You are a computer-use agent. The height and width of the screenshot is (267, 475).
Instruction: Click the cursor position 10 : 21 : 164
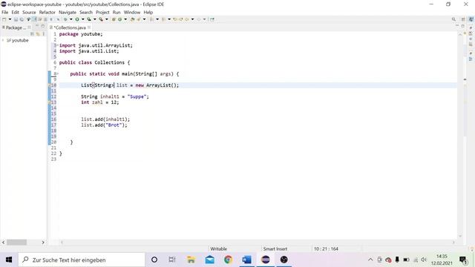coord(326,249)
